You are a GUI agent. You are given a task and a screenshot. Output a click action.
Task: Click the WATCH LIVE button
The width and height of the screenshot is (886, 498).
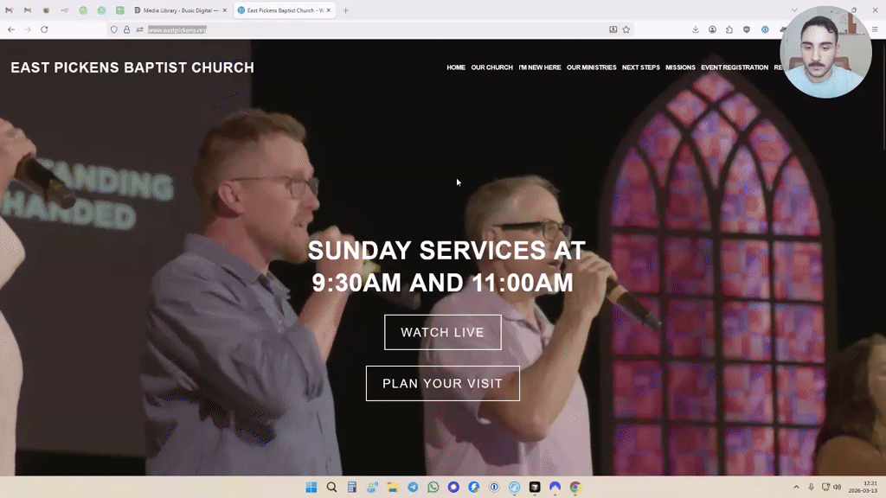click(442, 332)
